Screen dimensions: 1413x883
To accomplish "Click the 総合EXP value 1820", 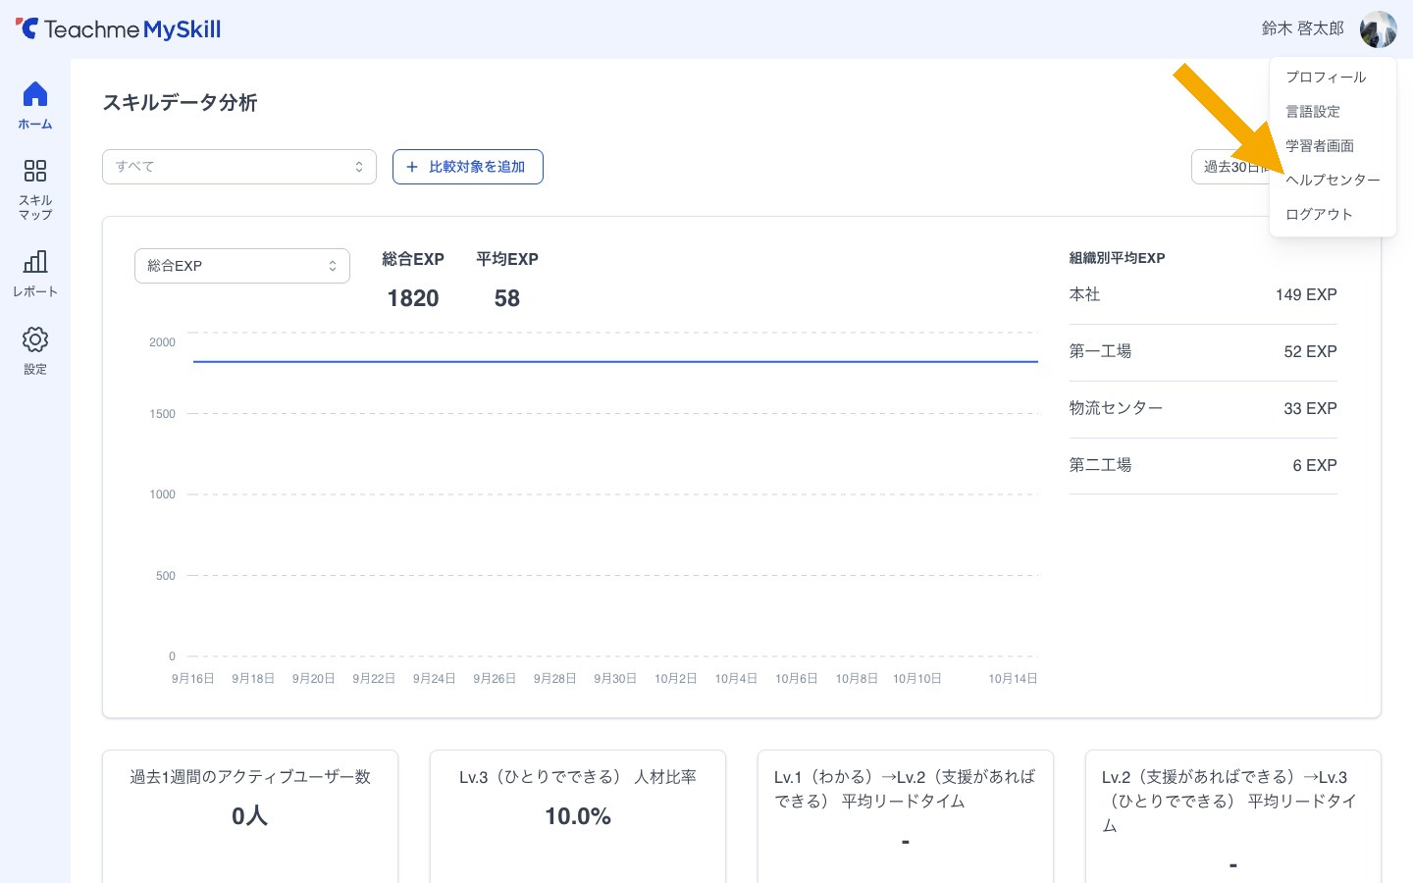I will 413,298.
